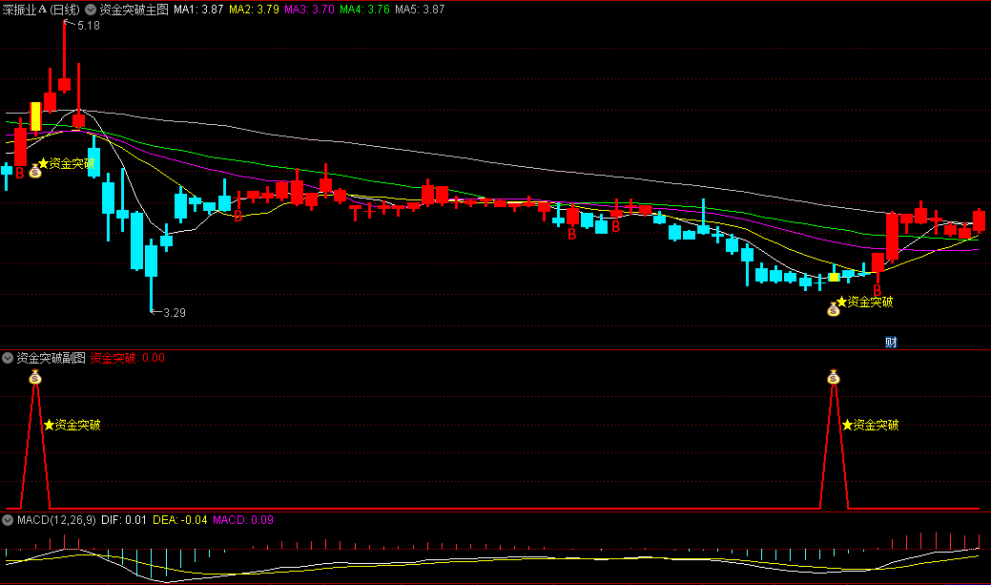Click the red B buy marker at far left

click(20, 173)
